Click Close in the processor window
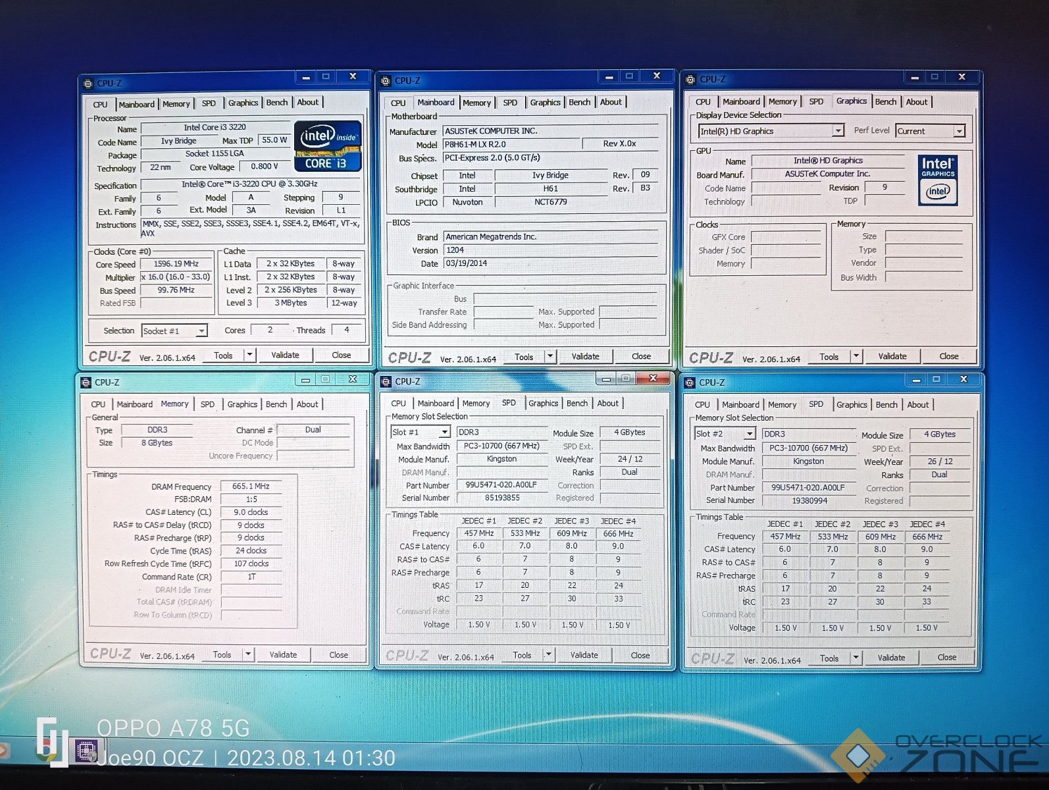 point(341,355)
